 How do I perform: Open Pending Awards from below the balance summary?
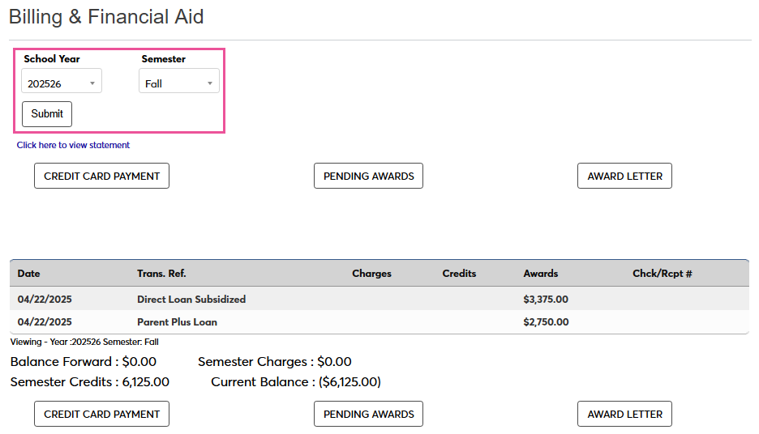click(x=368, y=414)
